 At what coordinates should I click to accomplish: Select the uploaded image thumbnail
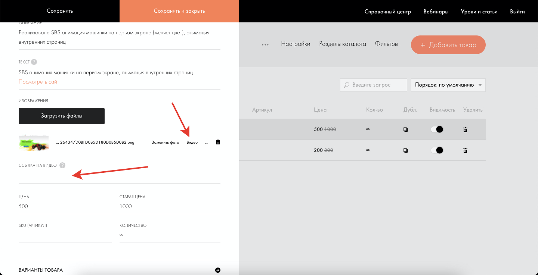pyautogui.click(x=34, y=142)
